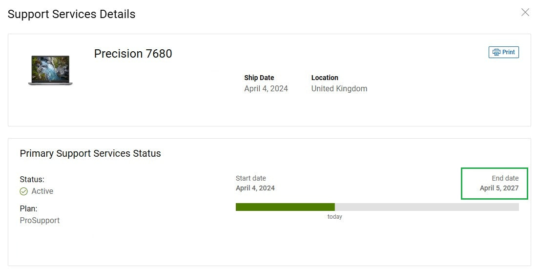This screenshot has width=538, height=269.
Task: Click the Primary Support Services Status heading
Action: coord(90,153)
